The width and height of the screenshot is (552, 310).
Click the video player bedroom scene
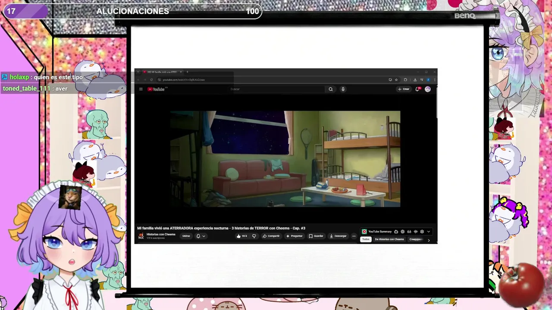(x=285, y=159)
